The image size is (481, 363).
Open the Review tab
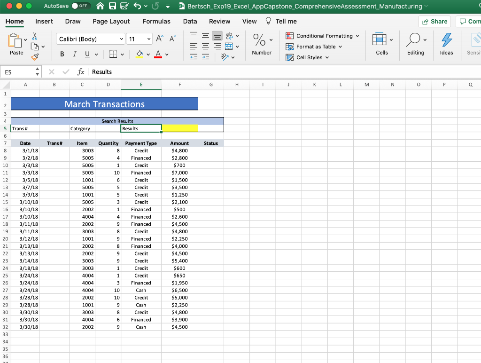219,21
